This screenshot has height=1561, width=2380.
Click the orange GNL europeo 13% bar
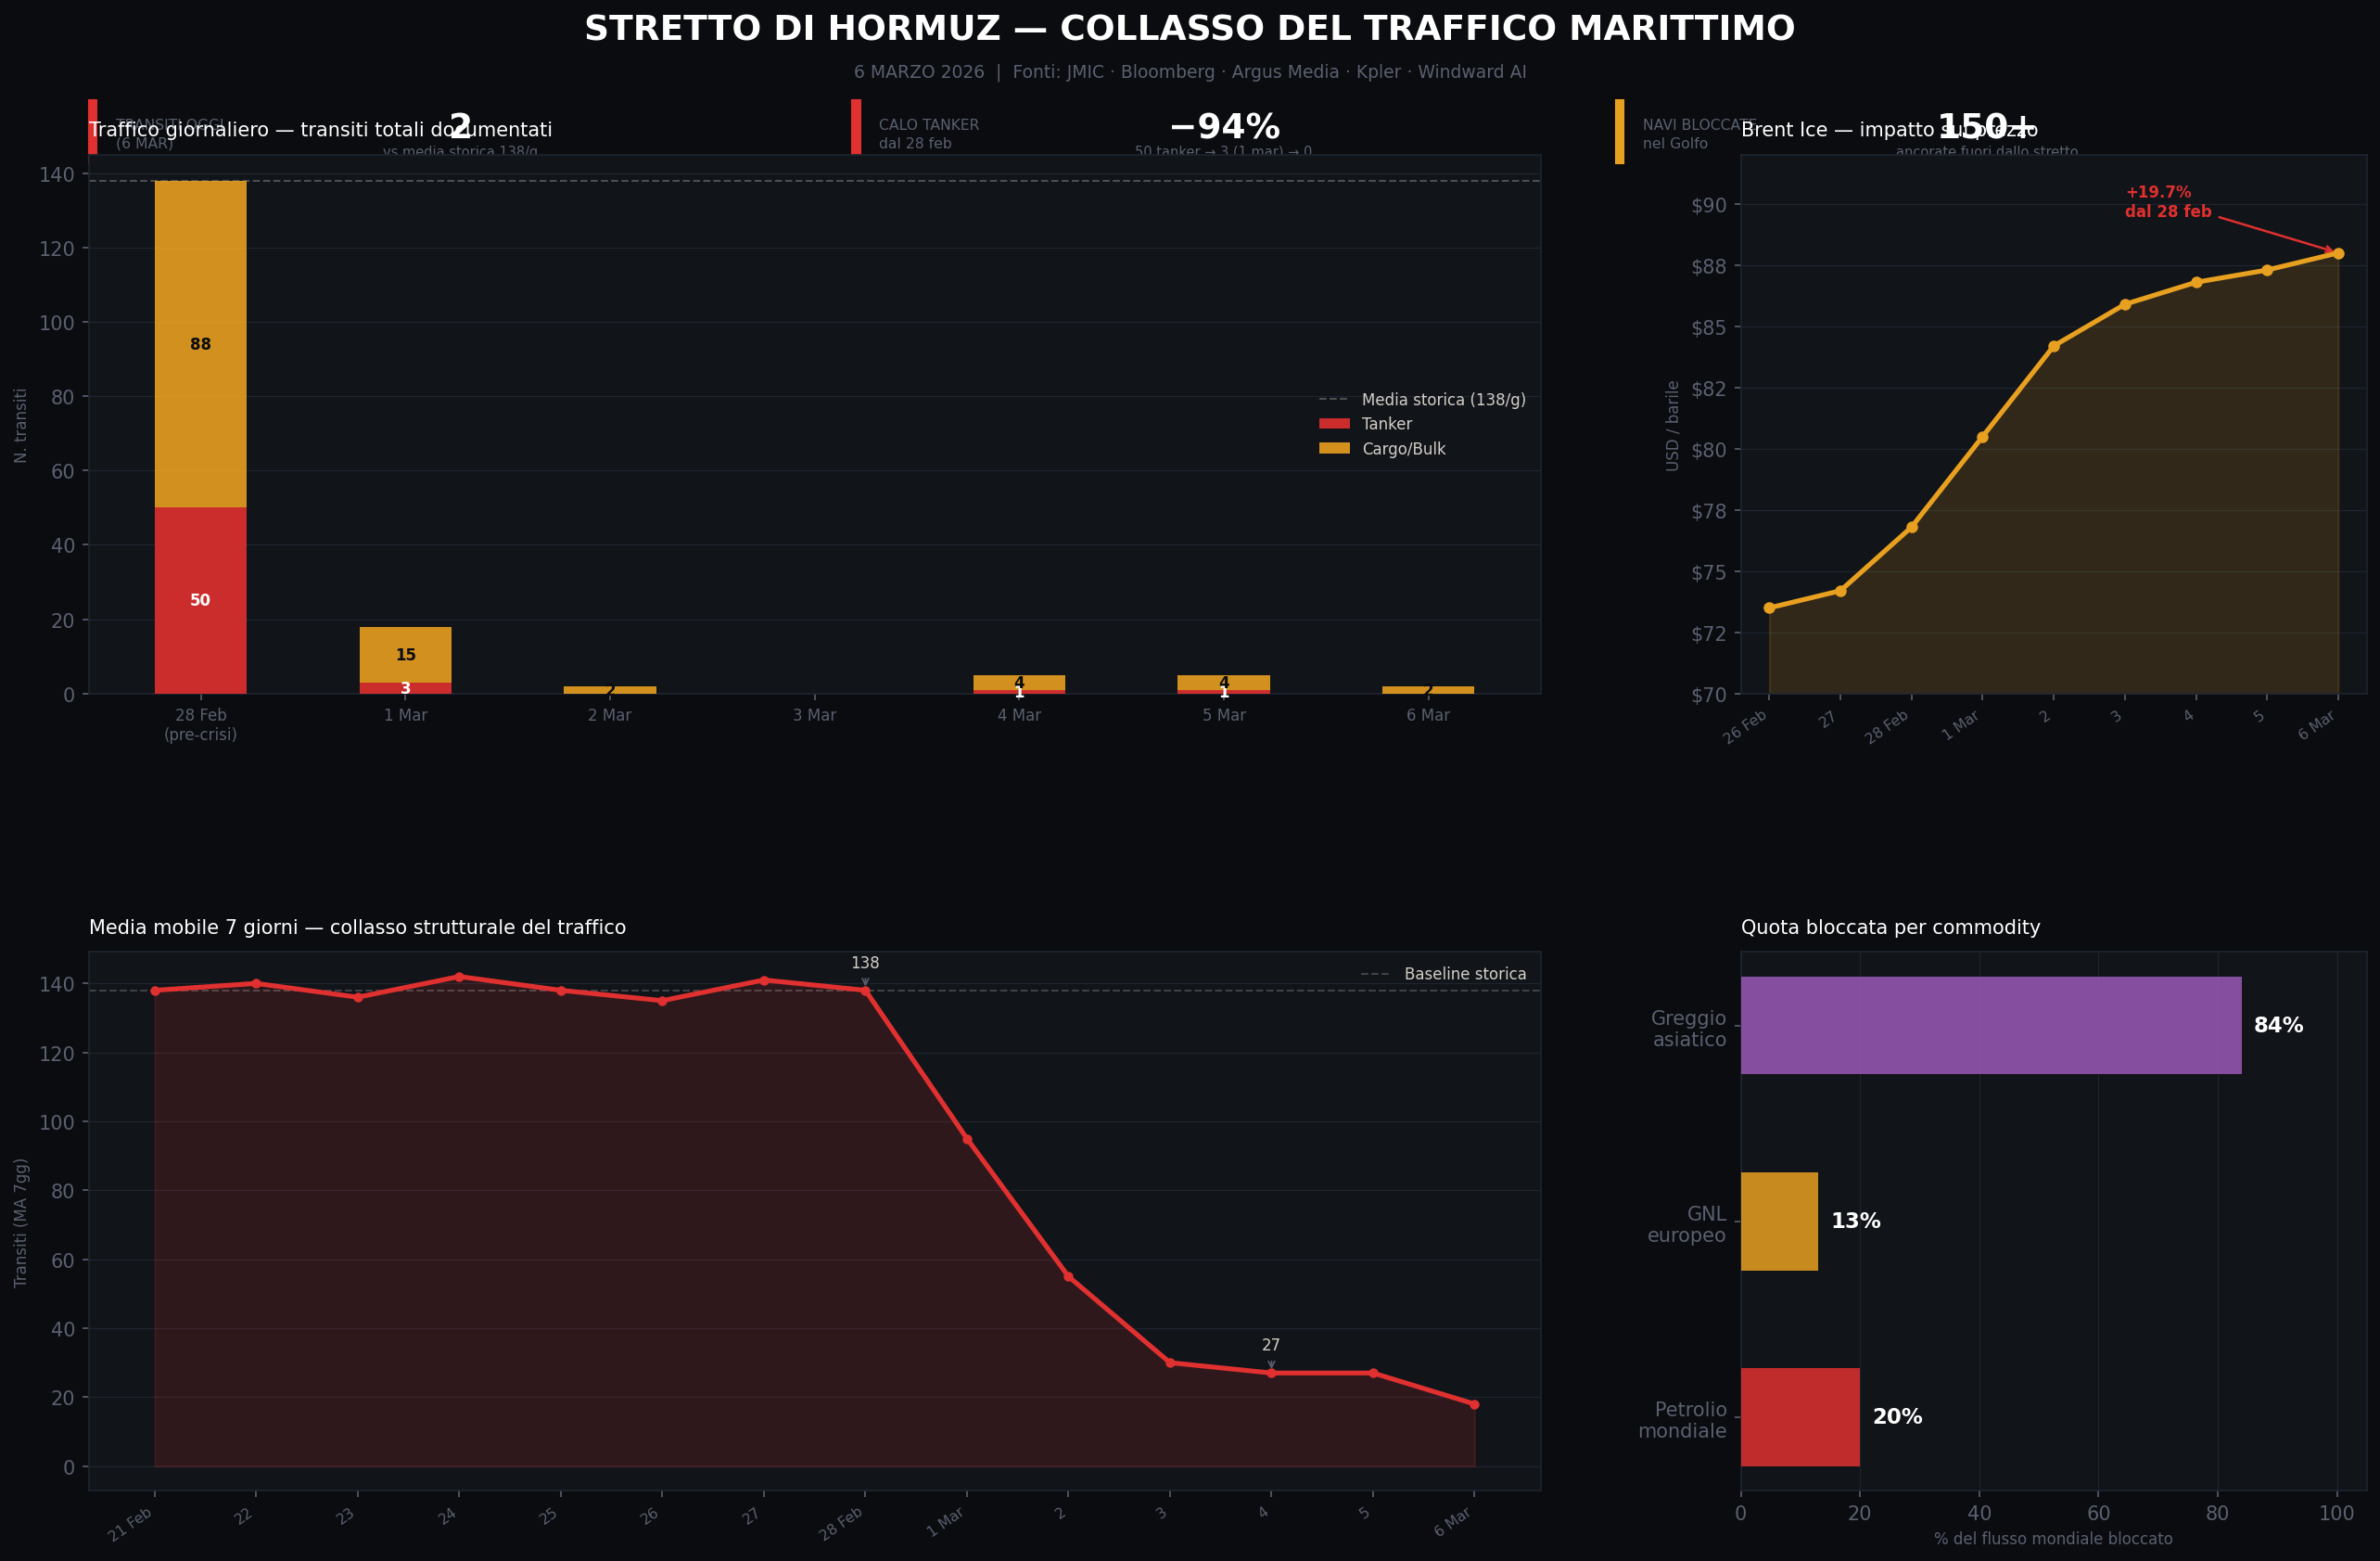click(x=1779, y=1222)
